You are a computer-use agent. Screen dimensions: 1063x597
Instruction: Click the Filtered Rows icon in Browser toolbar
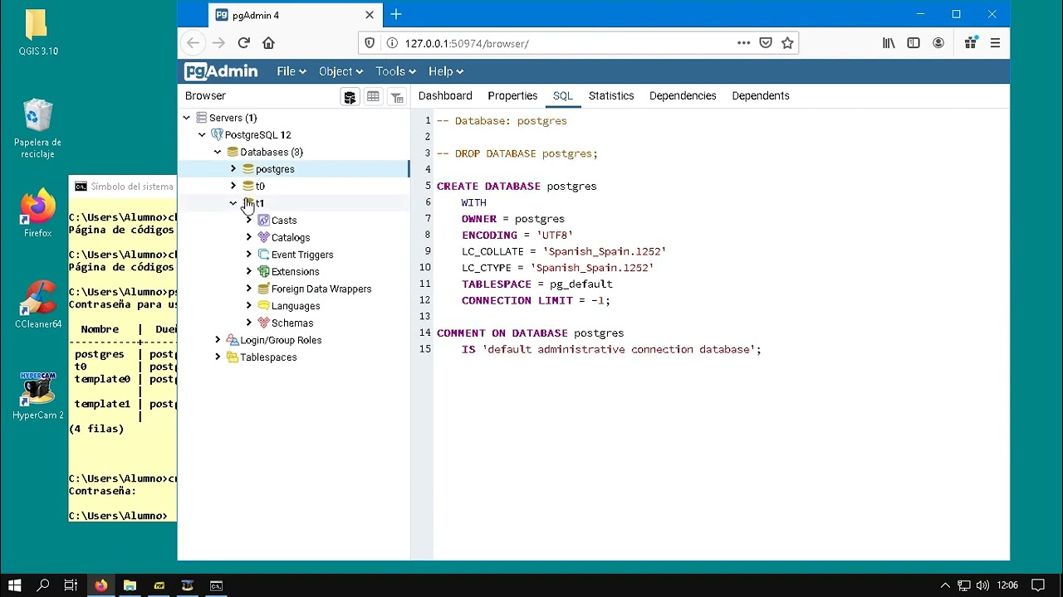point(397,97)
